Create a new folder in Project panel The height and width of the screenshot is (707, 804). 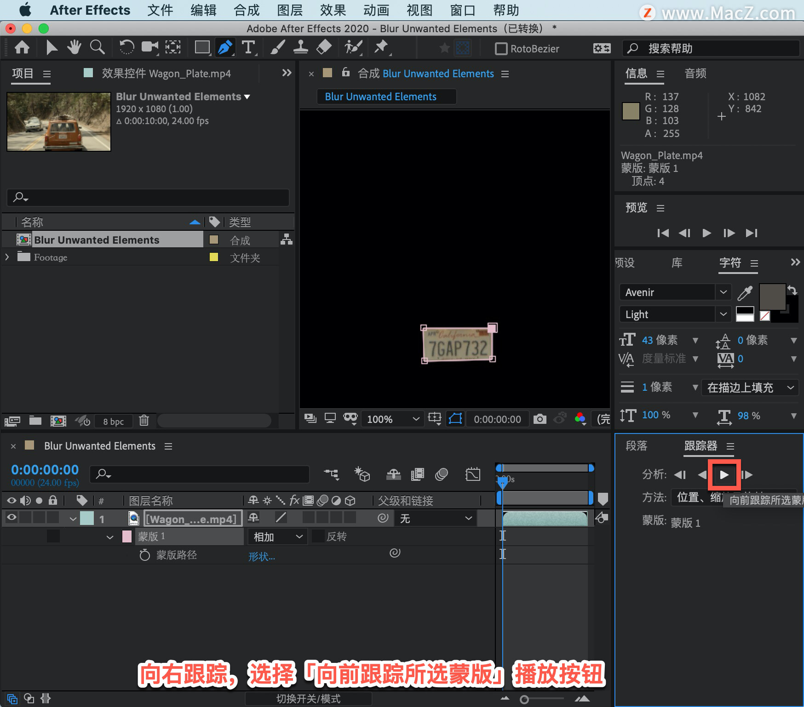point(35,421)
